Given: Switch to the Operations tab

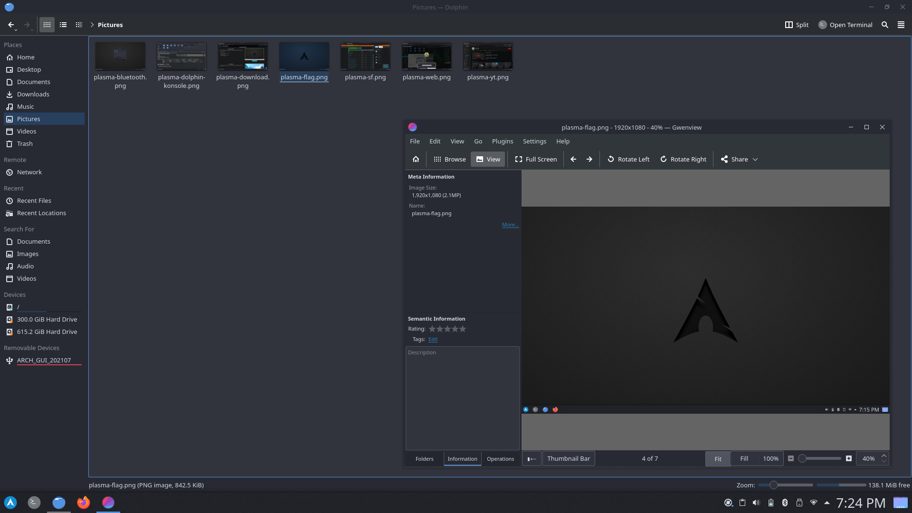Looking at the screenshot, I should click(500, 459).
